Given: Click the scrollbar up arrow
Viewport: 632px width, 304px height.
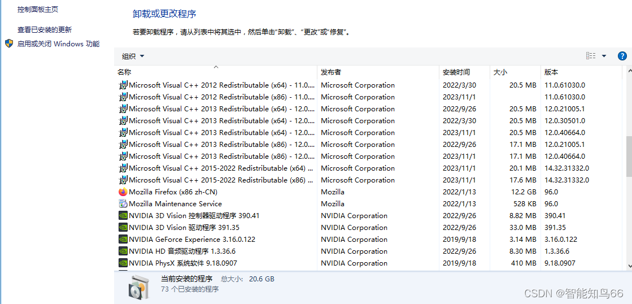Looking at the screenshot, I should click(x=629, y=71).
